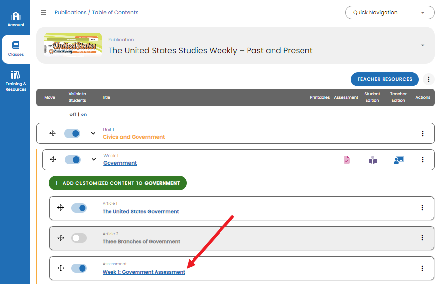Click the Title column header

pyautogui.click(x=106, y=97)
